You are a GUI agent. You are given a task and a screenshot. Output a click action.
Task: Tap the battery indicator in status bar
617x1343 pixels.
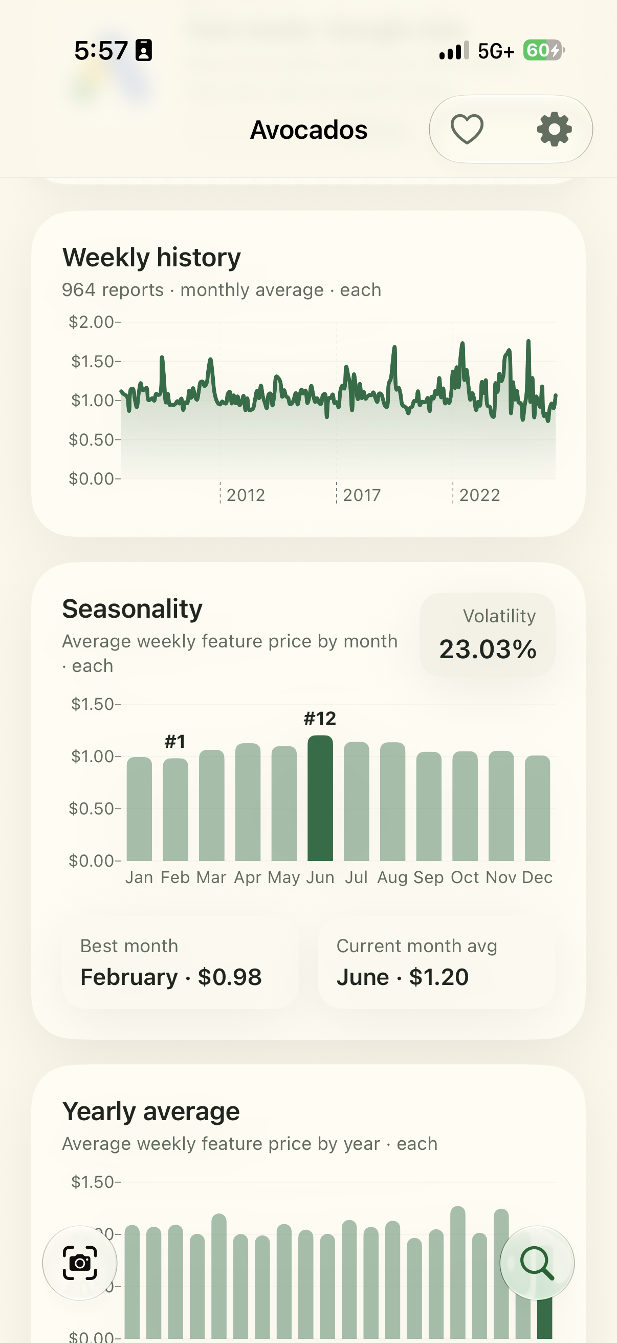coord(544,51)
